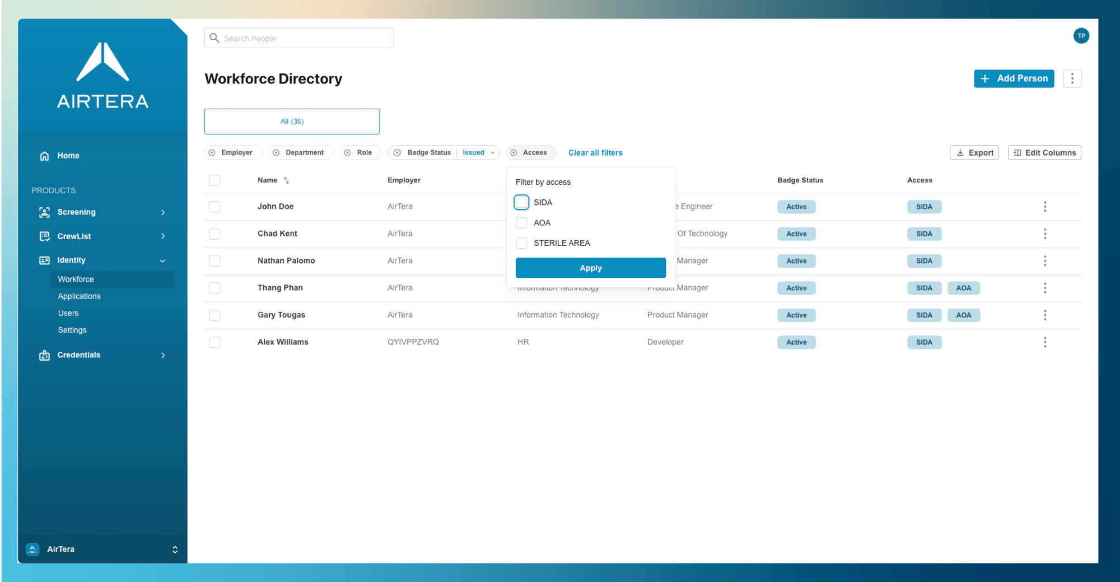Screen dimensions: 1120x582
Task: Open the Badge Status Issued dropdown
Action: (478, 153)
